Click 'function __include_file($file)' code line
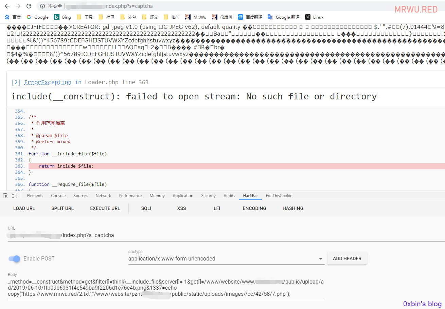Screen dimensions: 445x309 [x=68, y=154]
